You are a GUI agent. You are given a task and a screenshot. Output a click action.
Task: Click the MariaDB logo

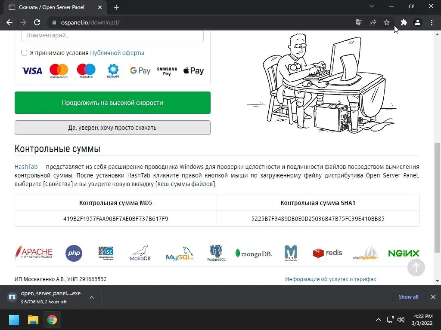coord(140,253)
